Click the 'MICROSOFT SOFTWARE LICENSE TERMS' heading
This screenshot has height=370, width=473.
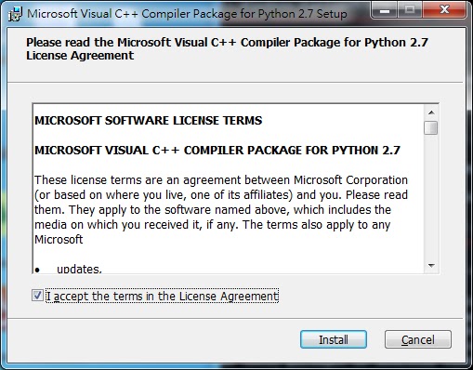click(149, 120)
